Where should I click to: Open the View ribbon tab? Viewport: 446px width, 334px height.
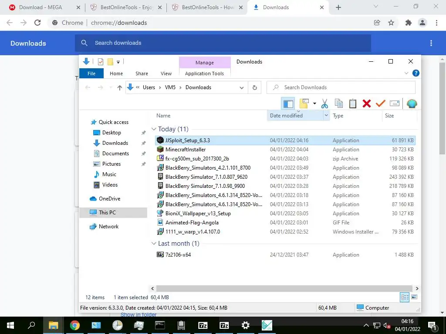click(x=166, y=73)
